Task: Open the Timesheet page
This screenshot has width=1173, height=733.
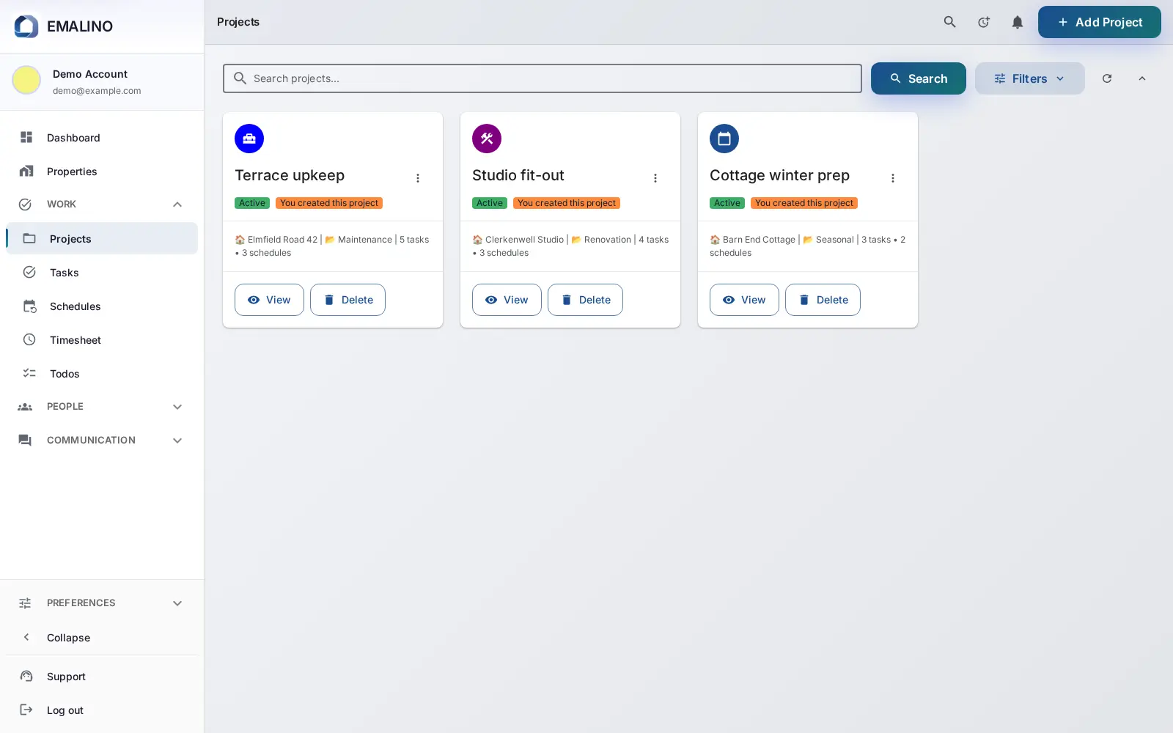Action: [102, 340]
